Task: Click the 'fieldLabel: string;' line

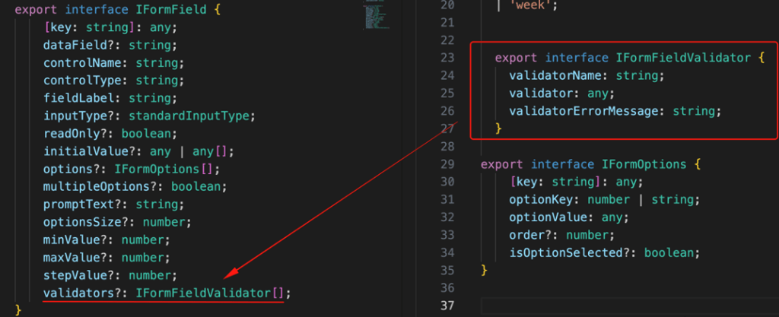Action: [110, 98]
